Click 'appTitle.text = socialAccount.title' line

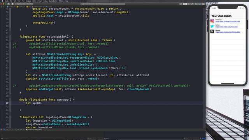point(61,16)
